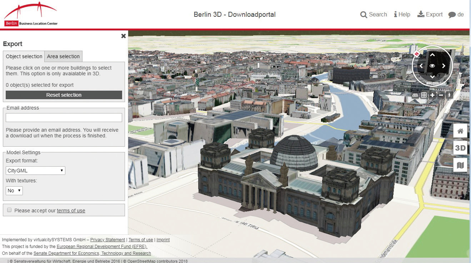Zoom out with the minus button
The width and height of the screenshot is (471, 263).
441,95
